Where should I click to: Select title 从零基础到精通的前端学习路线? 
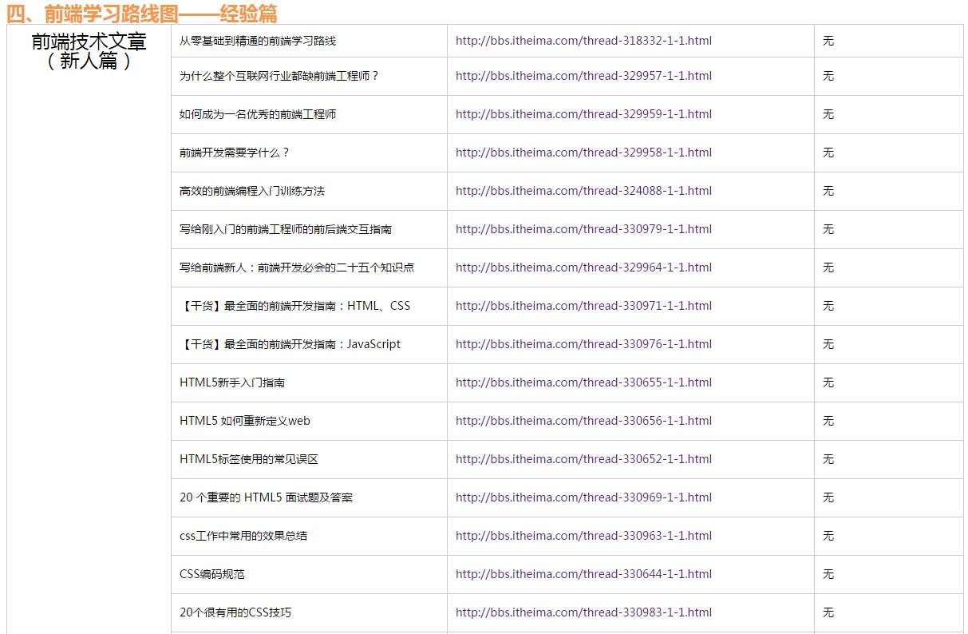[258, 41]
